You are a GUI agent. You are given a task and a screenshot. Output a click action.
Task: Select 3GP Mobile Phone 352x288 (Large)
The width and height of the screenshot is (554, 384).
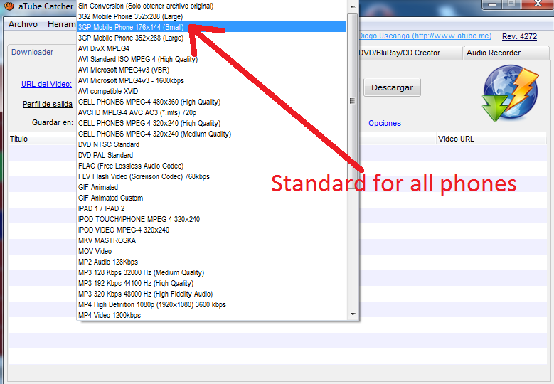[x=211, y=38]
